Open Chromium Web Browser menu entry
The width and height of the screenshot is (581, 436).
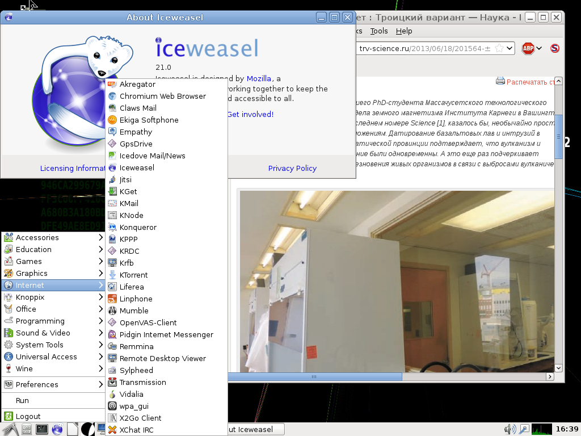click(166, 96)
